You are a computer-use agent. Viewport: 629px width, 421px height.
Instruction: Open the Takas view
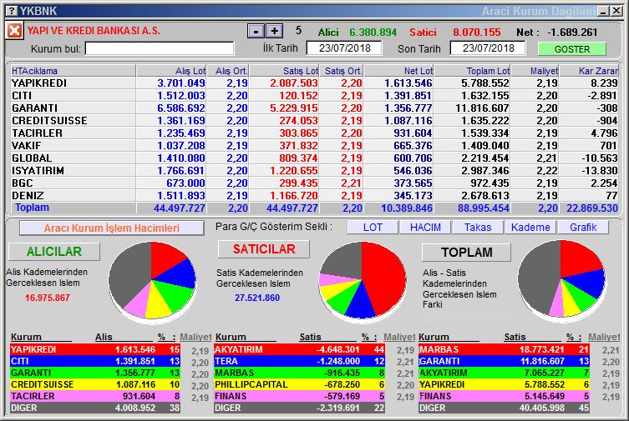pyautogui.click(x=478, y=228)
